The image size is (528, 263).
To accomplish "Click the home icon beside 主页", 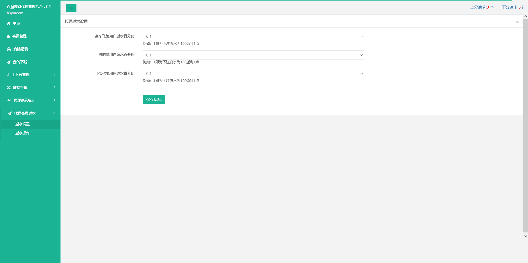I will [9, 24].
